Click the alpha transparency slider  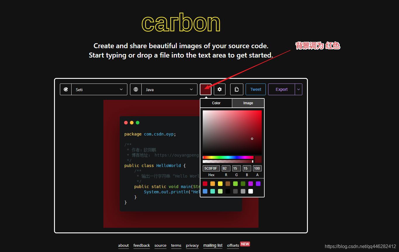point(228,161)
